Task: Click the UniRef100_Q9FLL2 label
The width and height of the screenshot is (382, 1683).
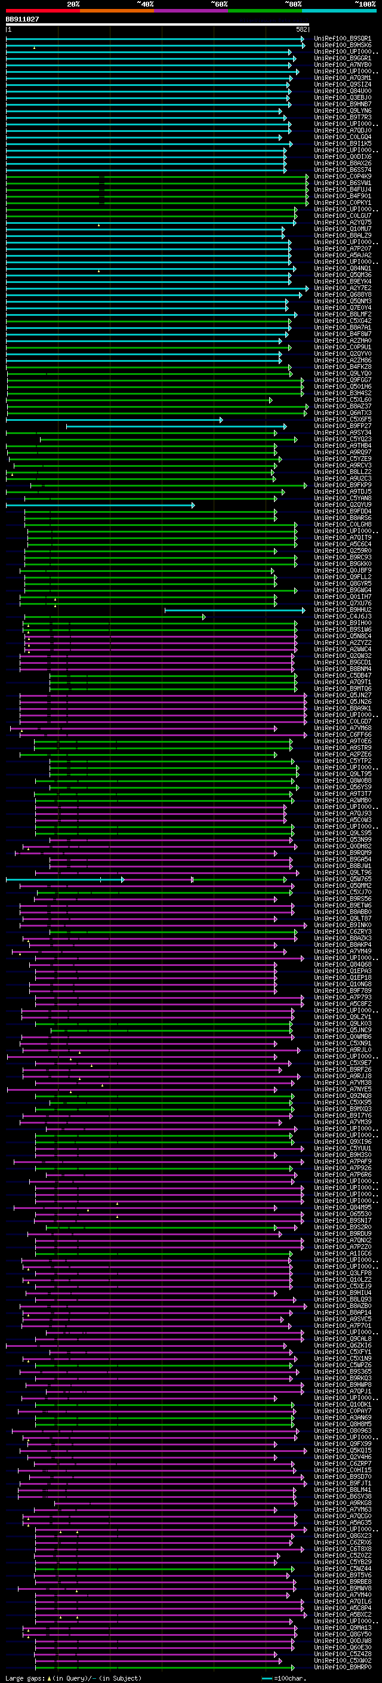Action: click(x=343, y=577)
